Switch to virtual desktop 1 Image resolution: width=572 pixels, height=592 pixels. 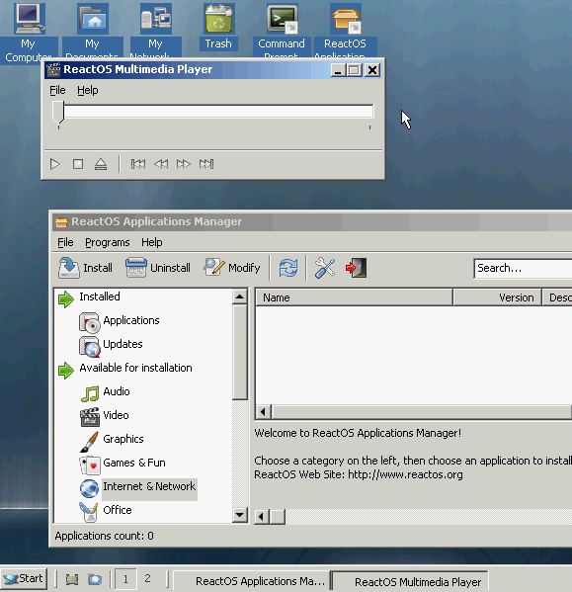[125, 579]
